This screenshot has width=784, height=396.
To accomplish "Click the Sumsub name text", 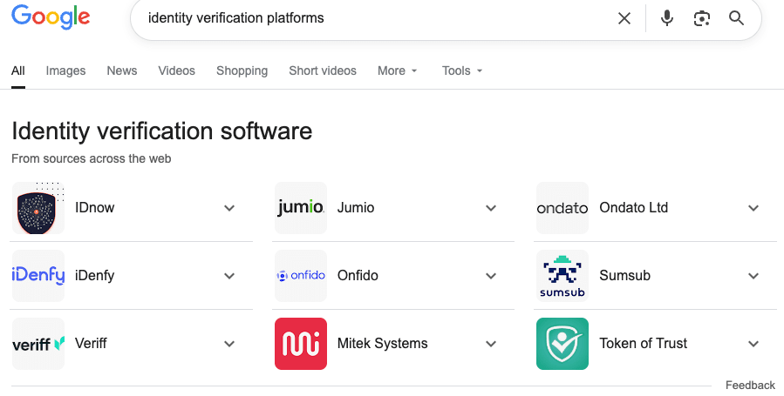I will coord(624,275).
